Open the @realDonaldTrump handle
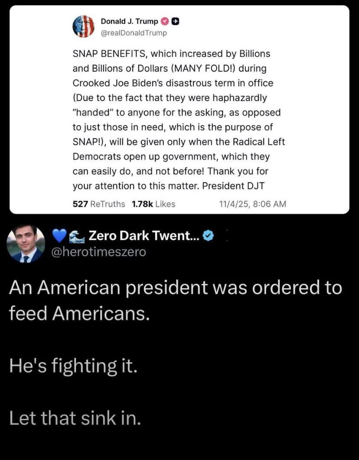359x460 pixels. tap(134, 33)
